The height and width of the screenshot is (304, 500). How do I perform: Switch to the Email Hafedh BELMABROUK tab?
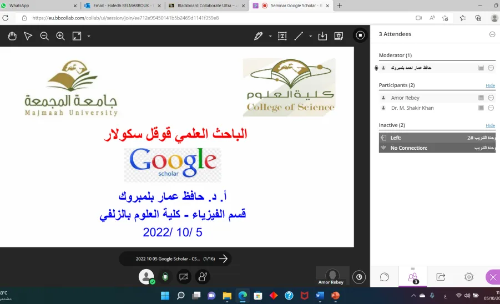click(123, 6)
